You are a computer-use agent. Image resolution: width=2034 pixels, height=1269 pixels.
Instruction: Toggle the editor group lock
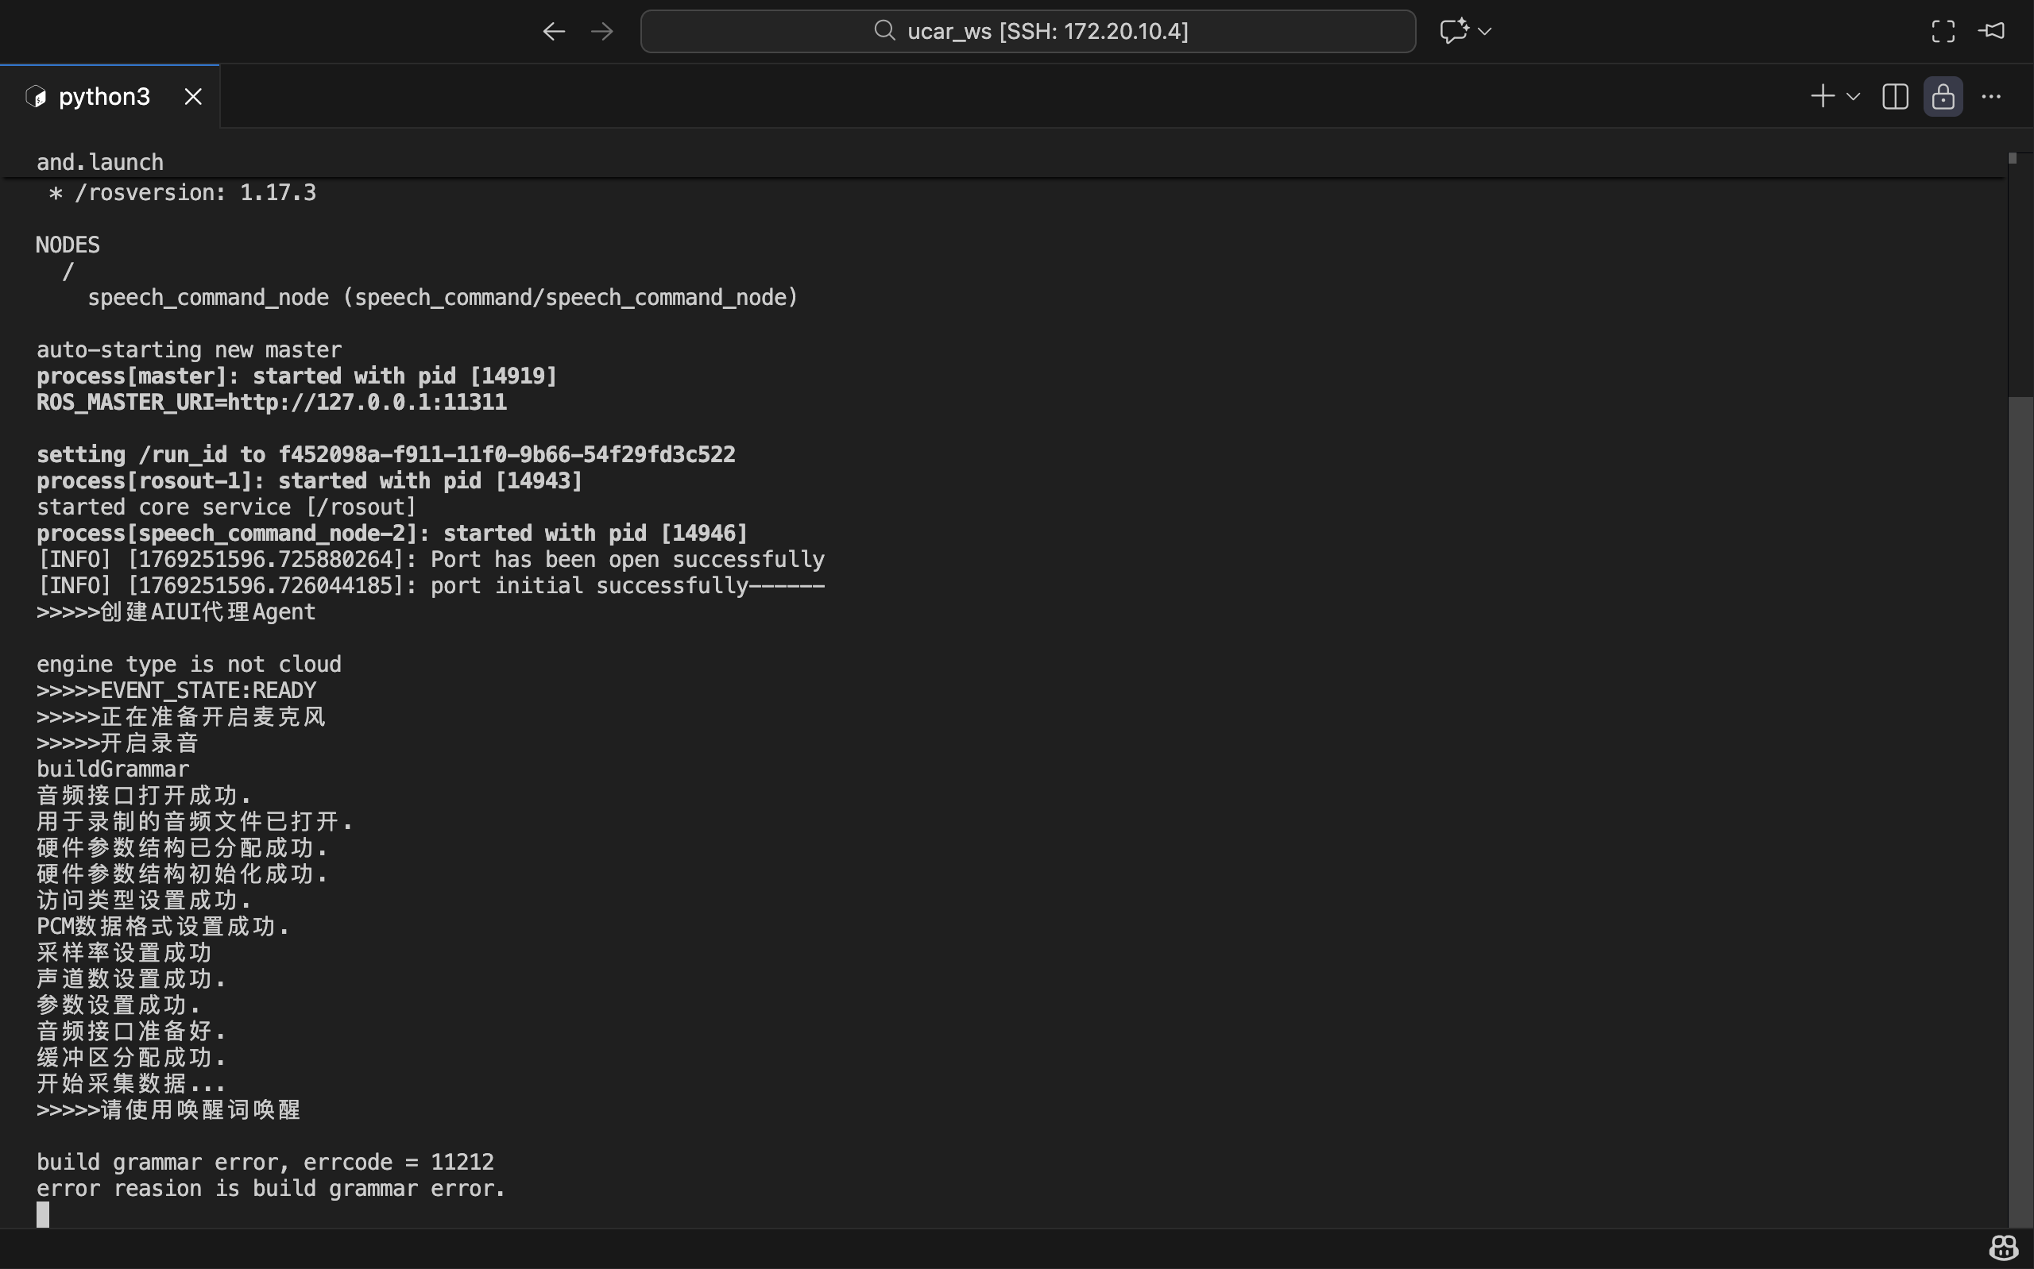point(1943,98)
